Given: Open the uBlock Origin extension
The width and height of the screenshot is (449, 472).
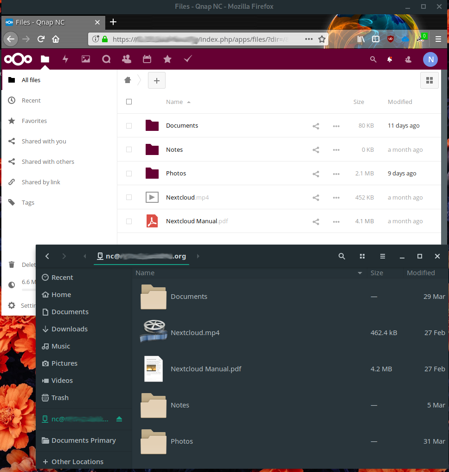Looking at the screenshot, I should point(390,39).
